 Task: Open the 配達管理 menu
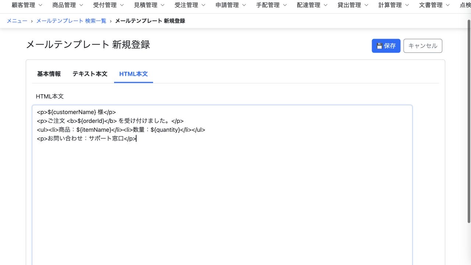[312, 5]
